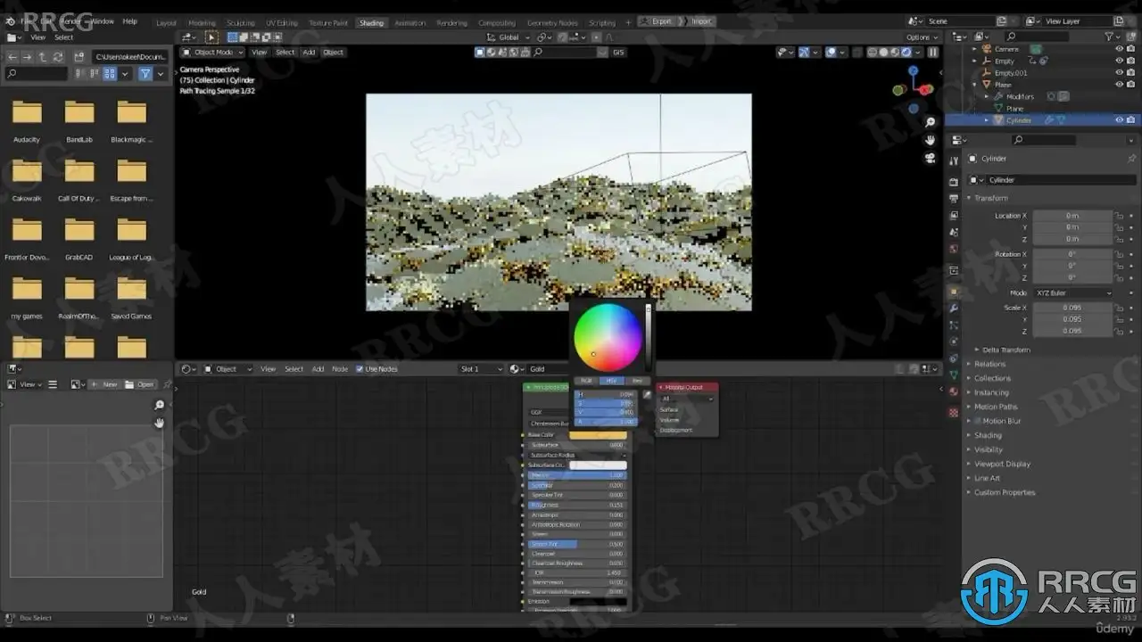1142x642 pixels.
Task: Switch to the Geometry Nodes workspace tab
Action: click(x=552, y=22)
